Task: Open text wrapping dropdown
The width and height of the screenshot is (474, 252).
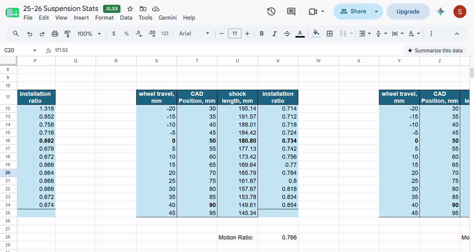Action: point(398,33)
